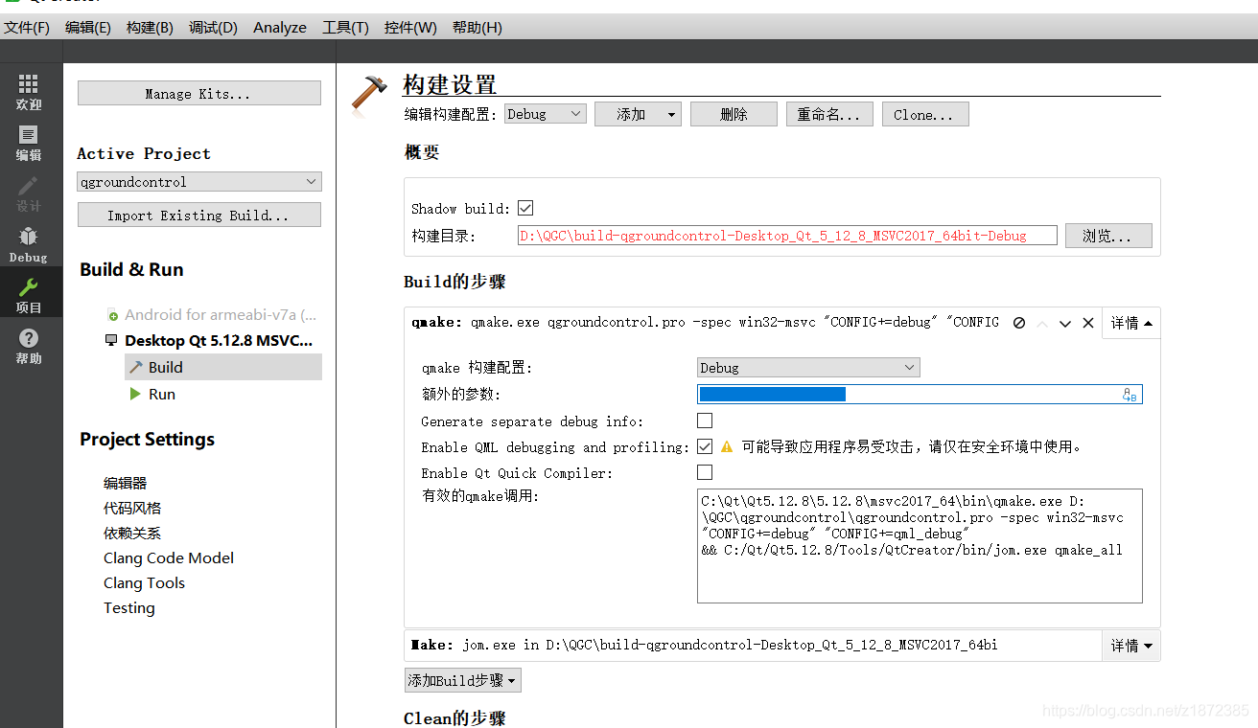Open 文件(F) menu
The image size is (1258, 728).
[27, 28]
